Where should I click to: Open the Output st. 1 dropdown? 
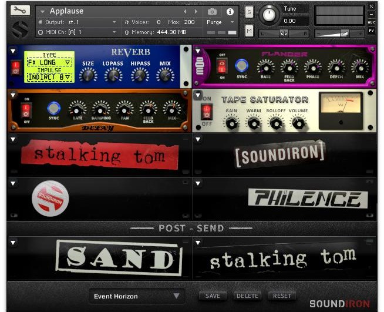coord(77,22)
